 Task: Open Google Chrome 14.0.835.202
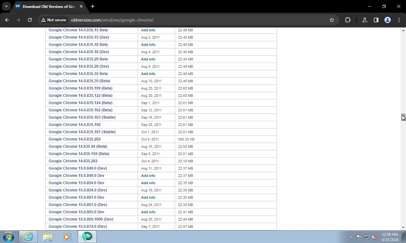[75, 139]
